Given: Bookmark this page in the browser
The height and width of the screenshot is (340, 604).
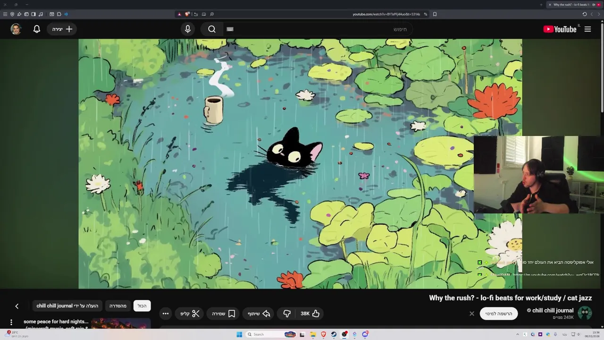Looking at the screenshot, I should click(x=435, y=14).
